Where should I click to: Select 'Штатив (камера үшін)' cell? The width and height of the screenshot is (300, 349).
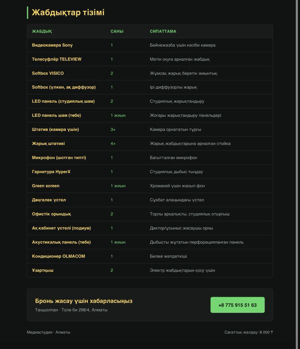[x=55, y=129]
